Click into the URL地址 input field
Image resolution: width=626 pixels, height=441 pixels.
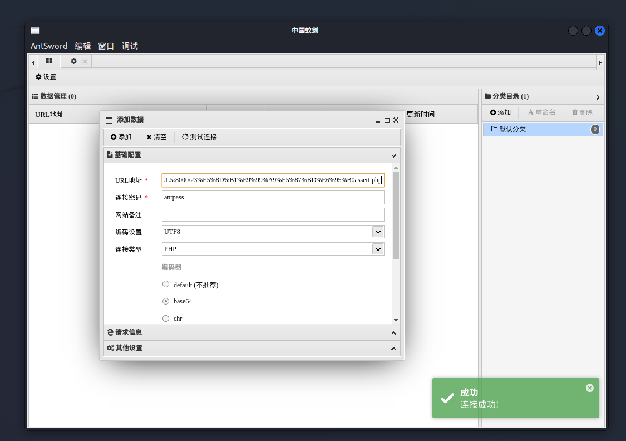point(273,180)
